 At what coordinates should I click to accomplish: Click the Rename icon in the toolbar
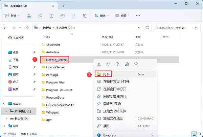[63, 16]
